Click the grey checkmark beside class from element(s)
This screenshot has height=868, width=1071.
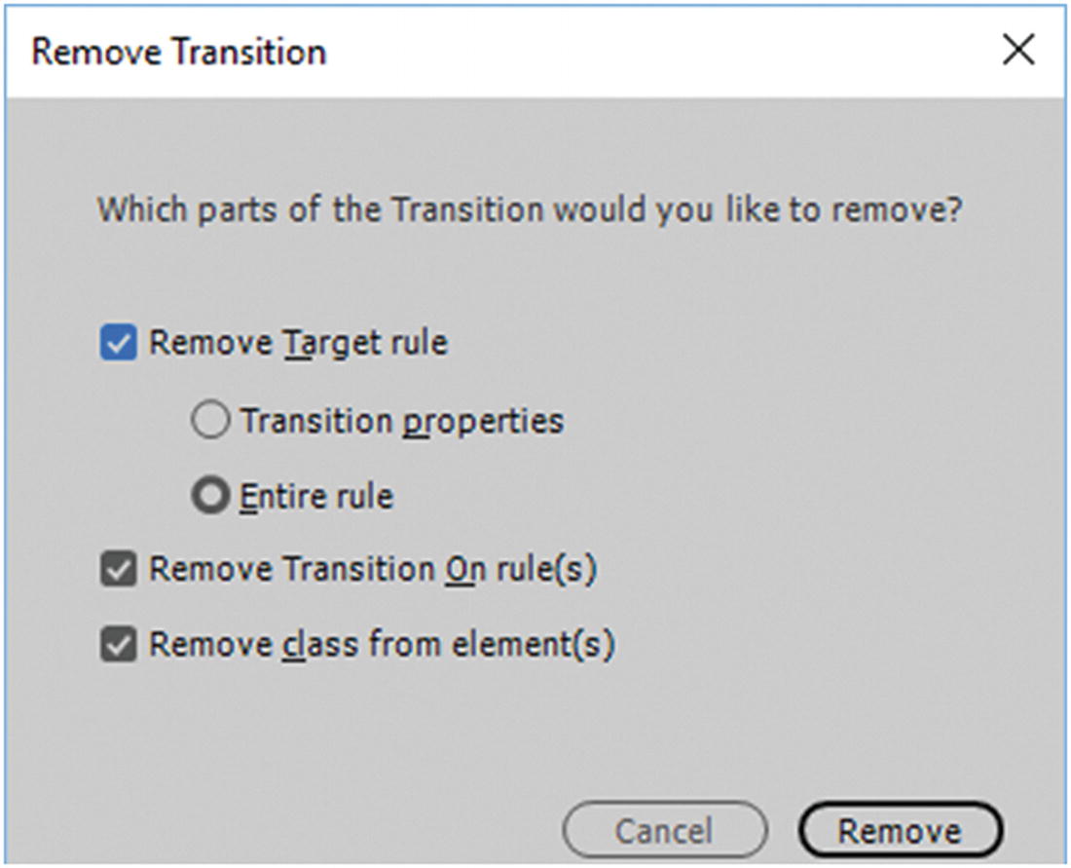(119, 645)
